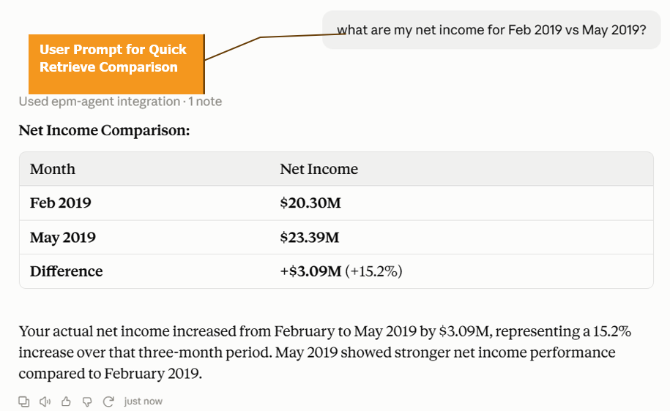This screenshot has width=670, height=411.
Task: Select the orange 'User Prompt' callout box
Action: pyautogui.click(x=116, y=64)
